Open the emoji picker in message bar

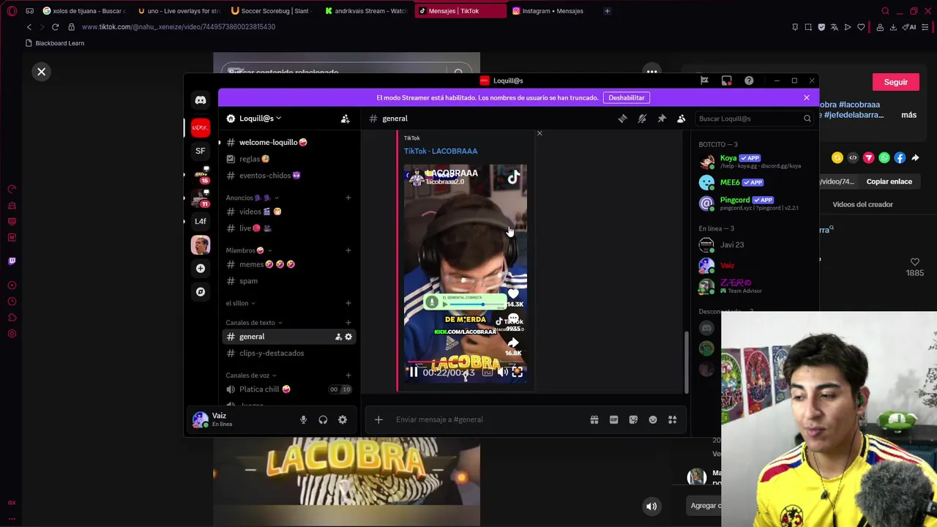coord(653,419)
